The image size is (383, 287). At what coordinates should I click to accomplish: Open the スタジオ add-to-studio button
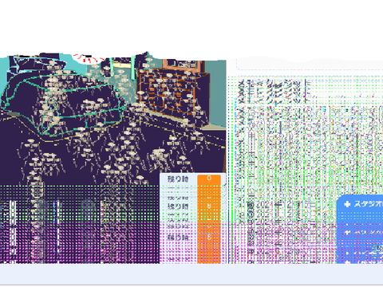pos(362,204)
